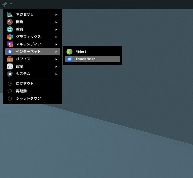Expand the アクセサリ submenu arrow
The width and height of the screenshot is (193, 178).
[56, 15]
